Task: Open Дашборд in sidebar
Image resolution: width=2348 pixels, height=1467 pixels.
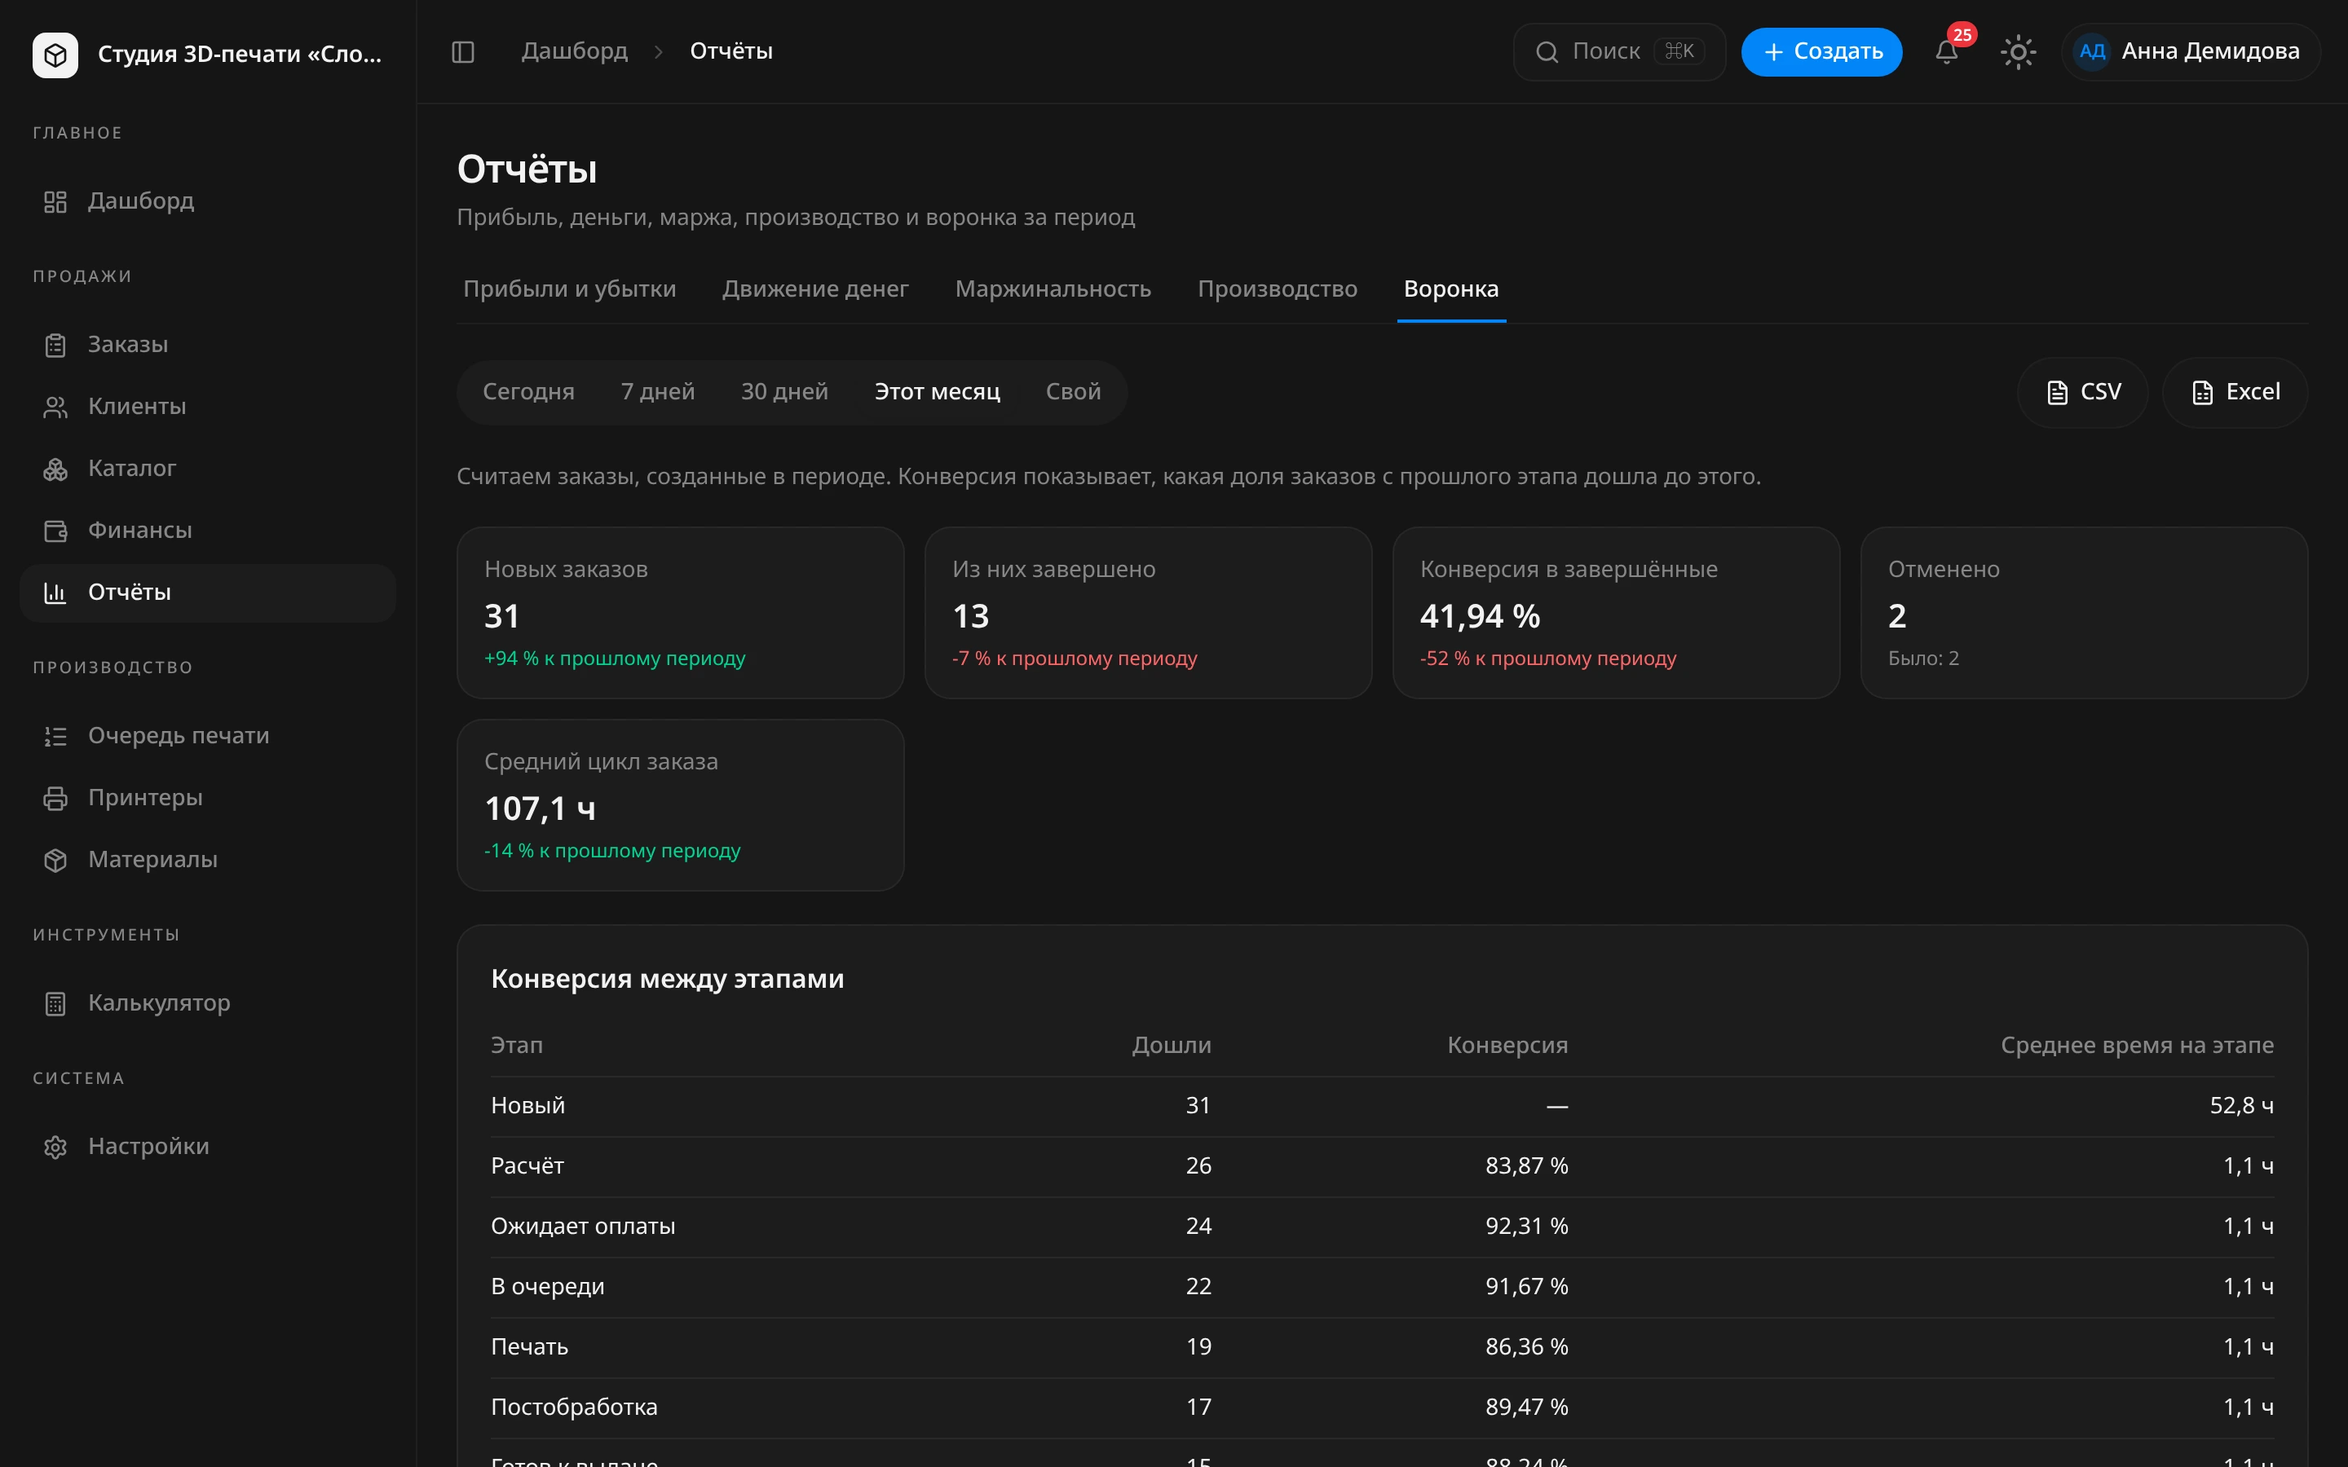Action: coord(208,202)
